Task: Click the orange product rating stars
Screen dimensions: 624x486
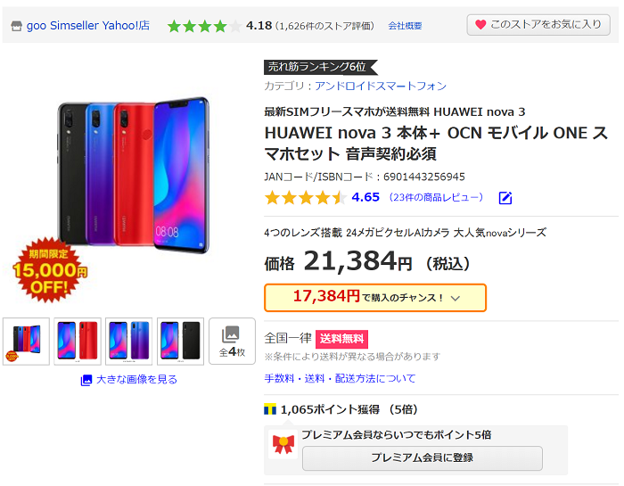Action: (305, 197)
